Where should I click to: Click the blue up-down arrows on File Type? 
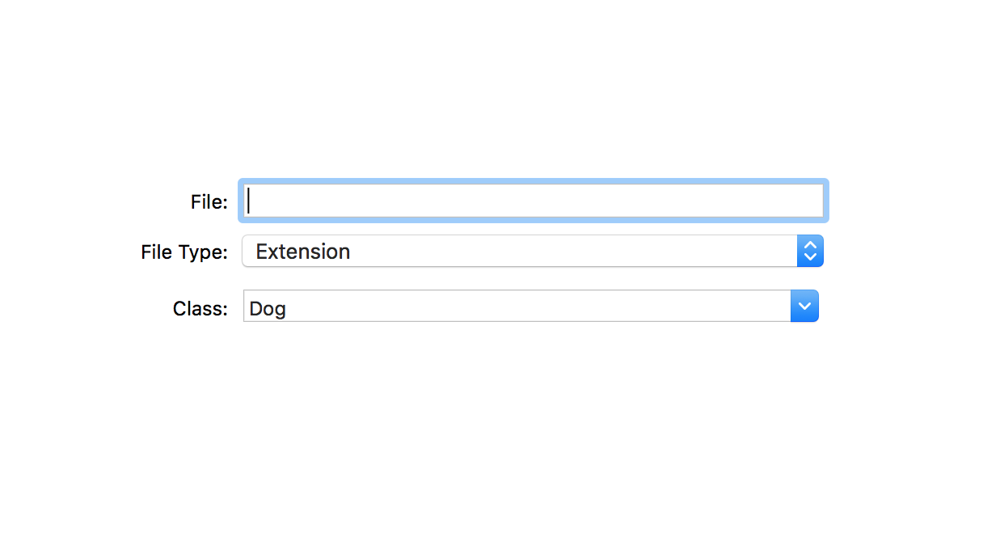click(x=810, y=251)
